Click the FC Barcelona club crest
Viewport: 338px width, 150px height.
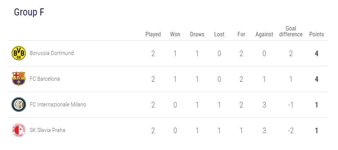(19, 79)
